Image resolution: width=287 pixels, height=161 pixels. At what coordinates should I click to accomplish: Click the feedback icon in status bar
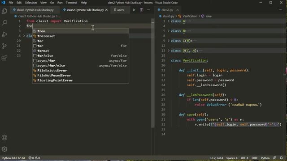[x=275, y=158]
